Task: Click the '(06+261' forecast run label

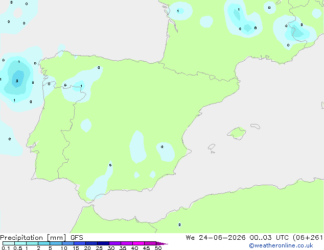Action: [308, 238]
